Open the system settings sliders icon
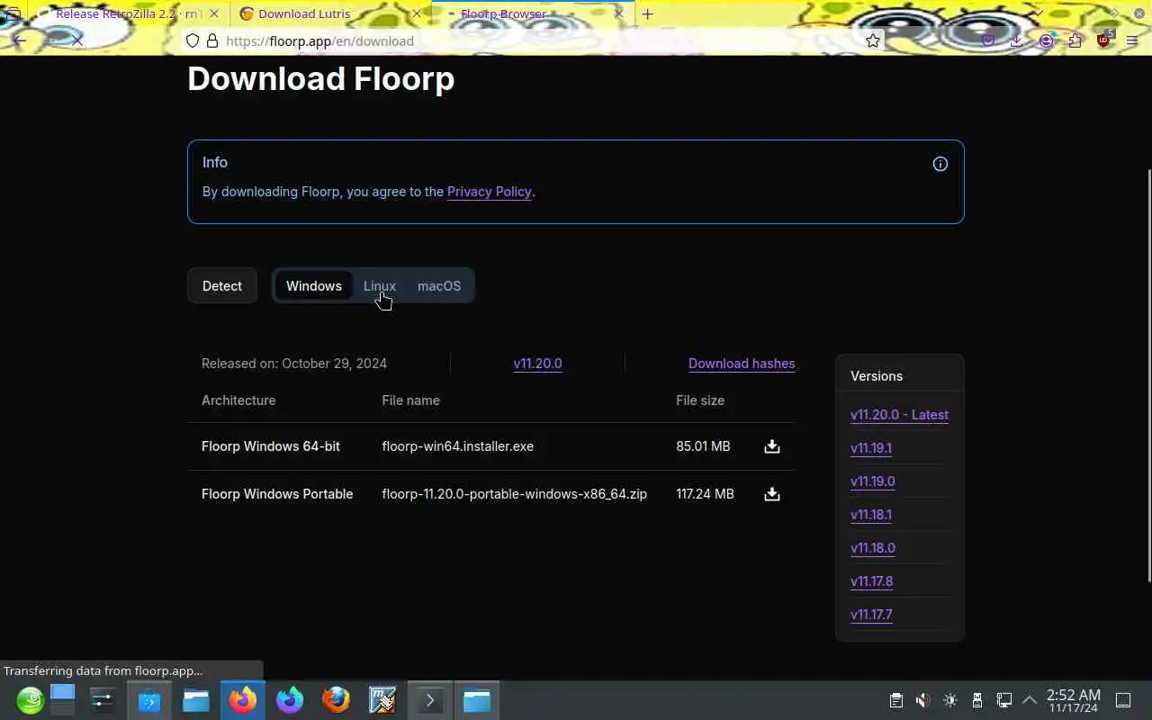Image resolution: width=1152 pixels, height=720 pixels. (x=103, y=700)
